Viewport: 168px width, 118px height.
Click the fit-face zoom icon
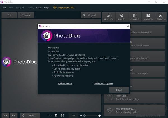(x=56, y=115)
